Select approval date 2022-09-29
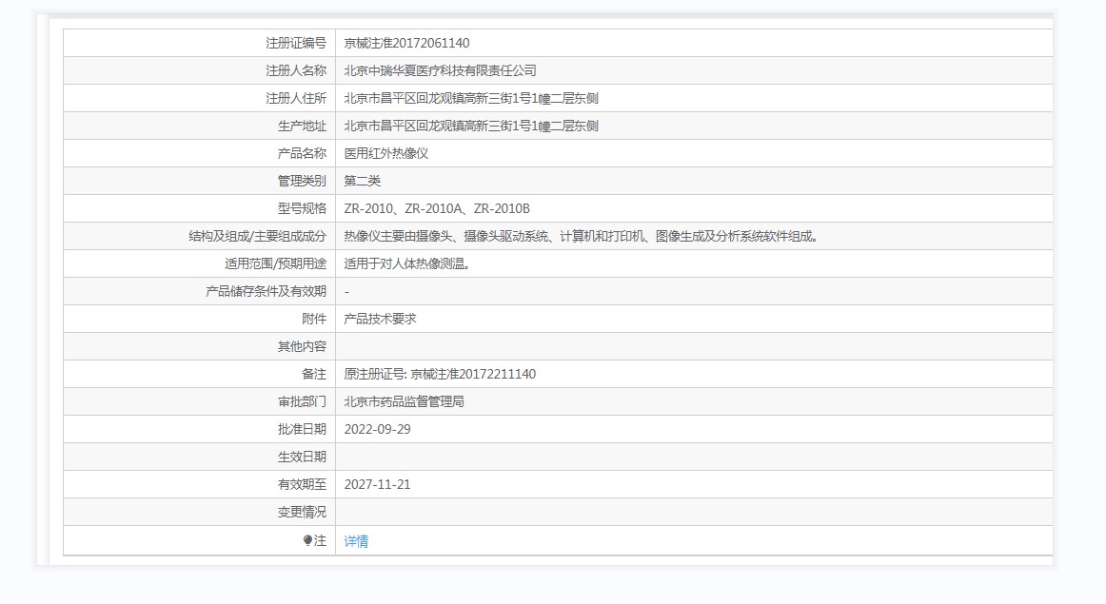Viewport: 1106px width, 604px height. [x=377, y=429]
